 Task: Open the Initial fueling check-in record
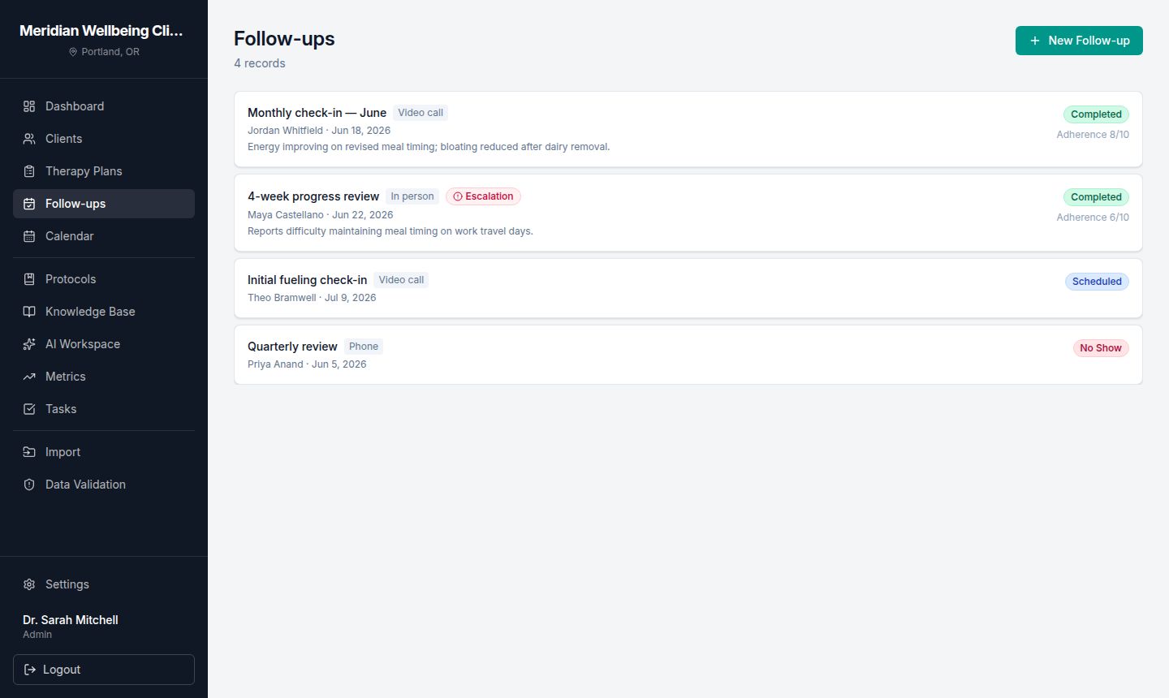688,288
